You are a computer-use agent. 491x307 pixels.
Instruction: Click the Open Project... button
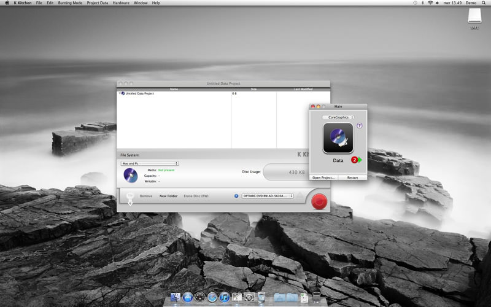coord(323,177)
